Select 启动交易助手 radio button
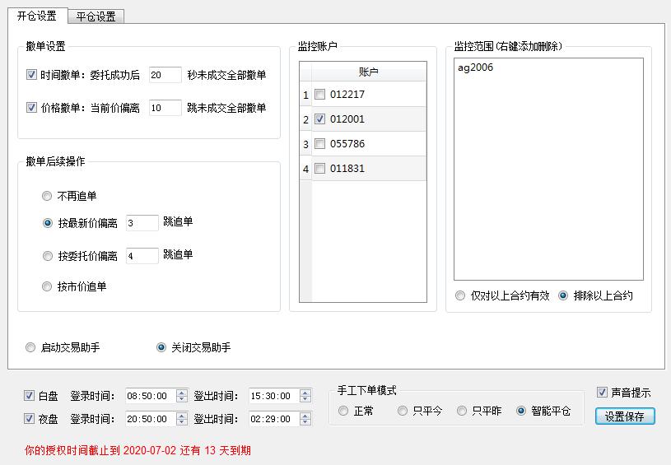The width and height of the screenshot is (671, 465). coord(31,347)
